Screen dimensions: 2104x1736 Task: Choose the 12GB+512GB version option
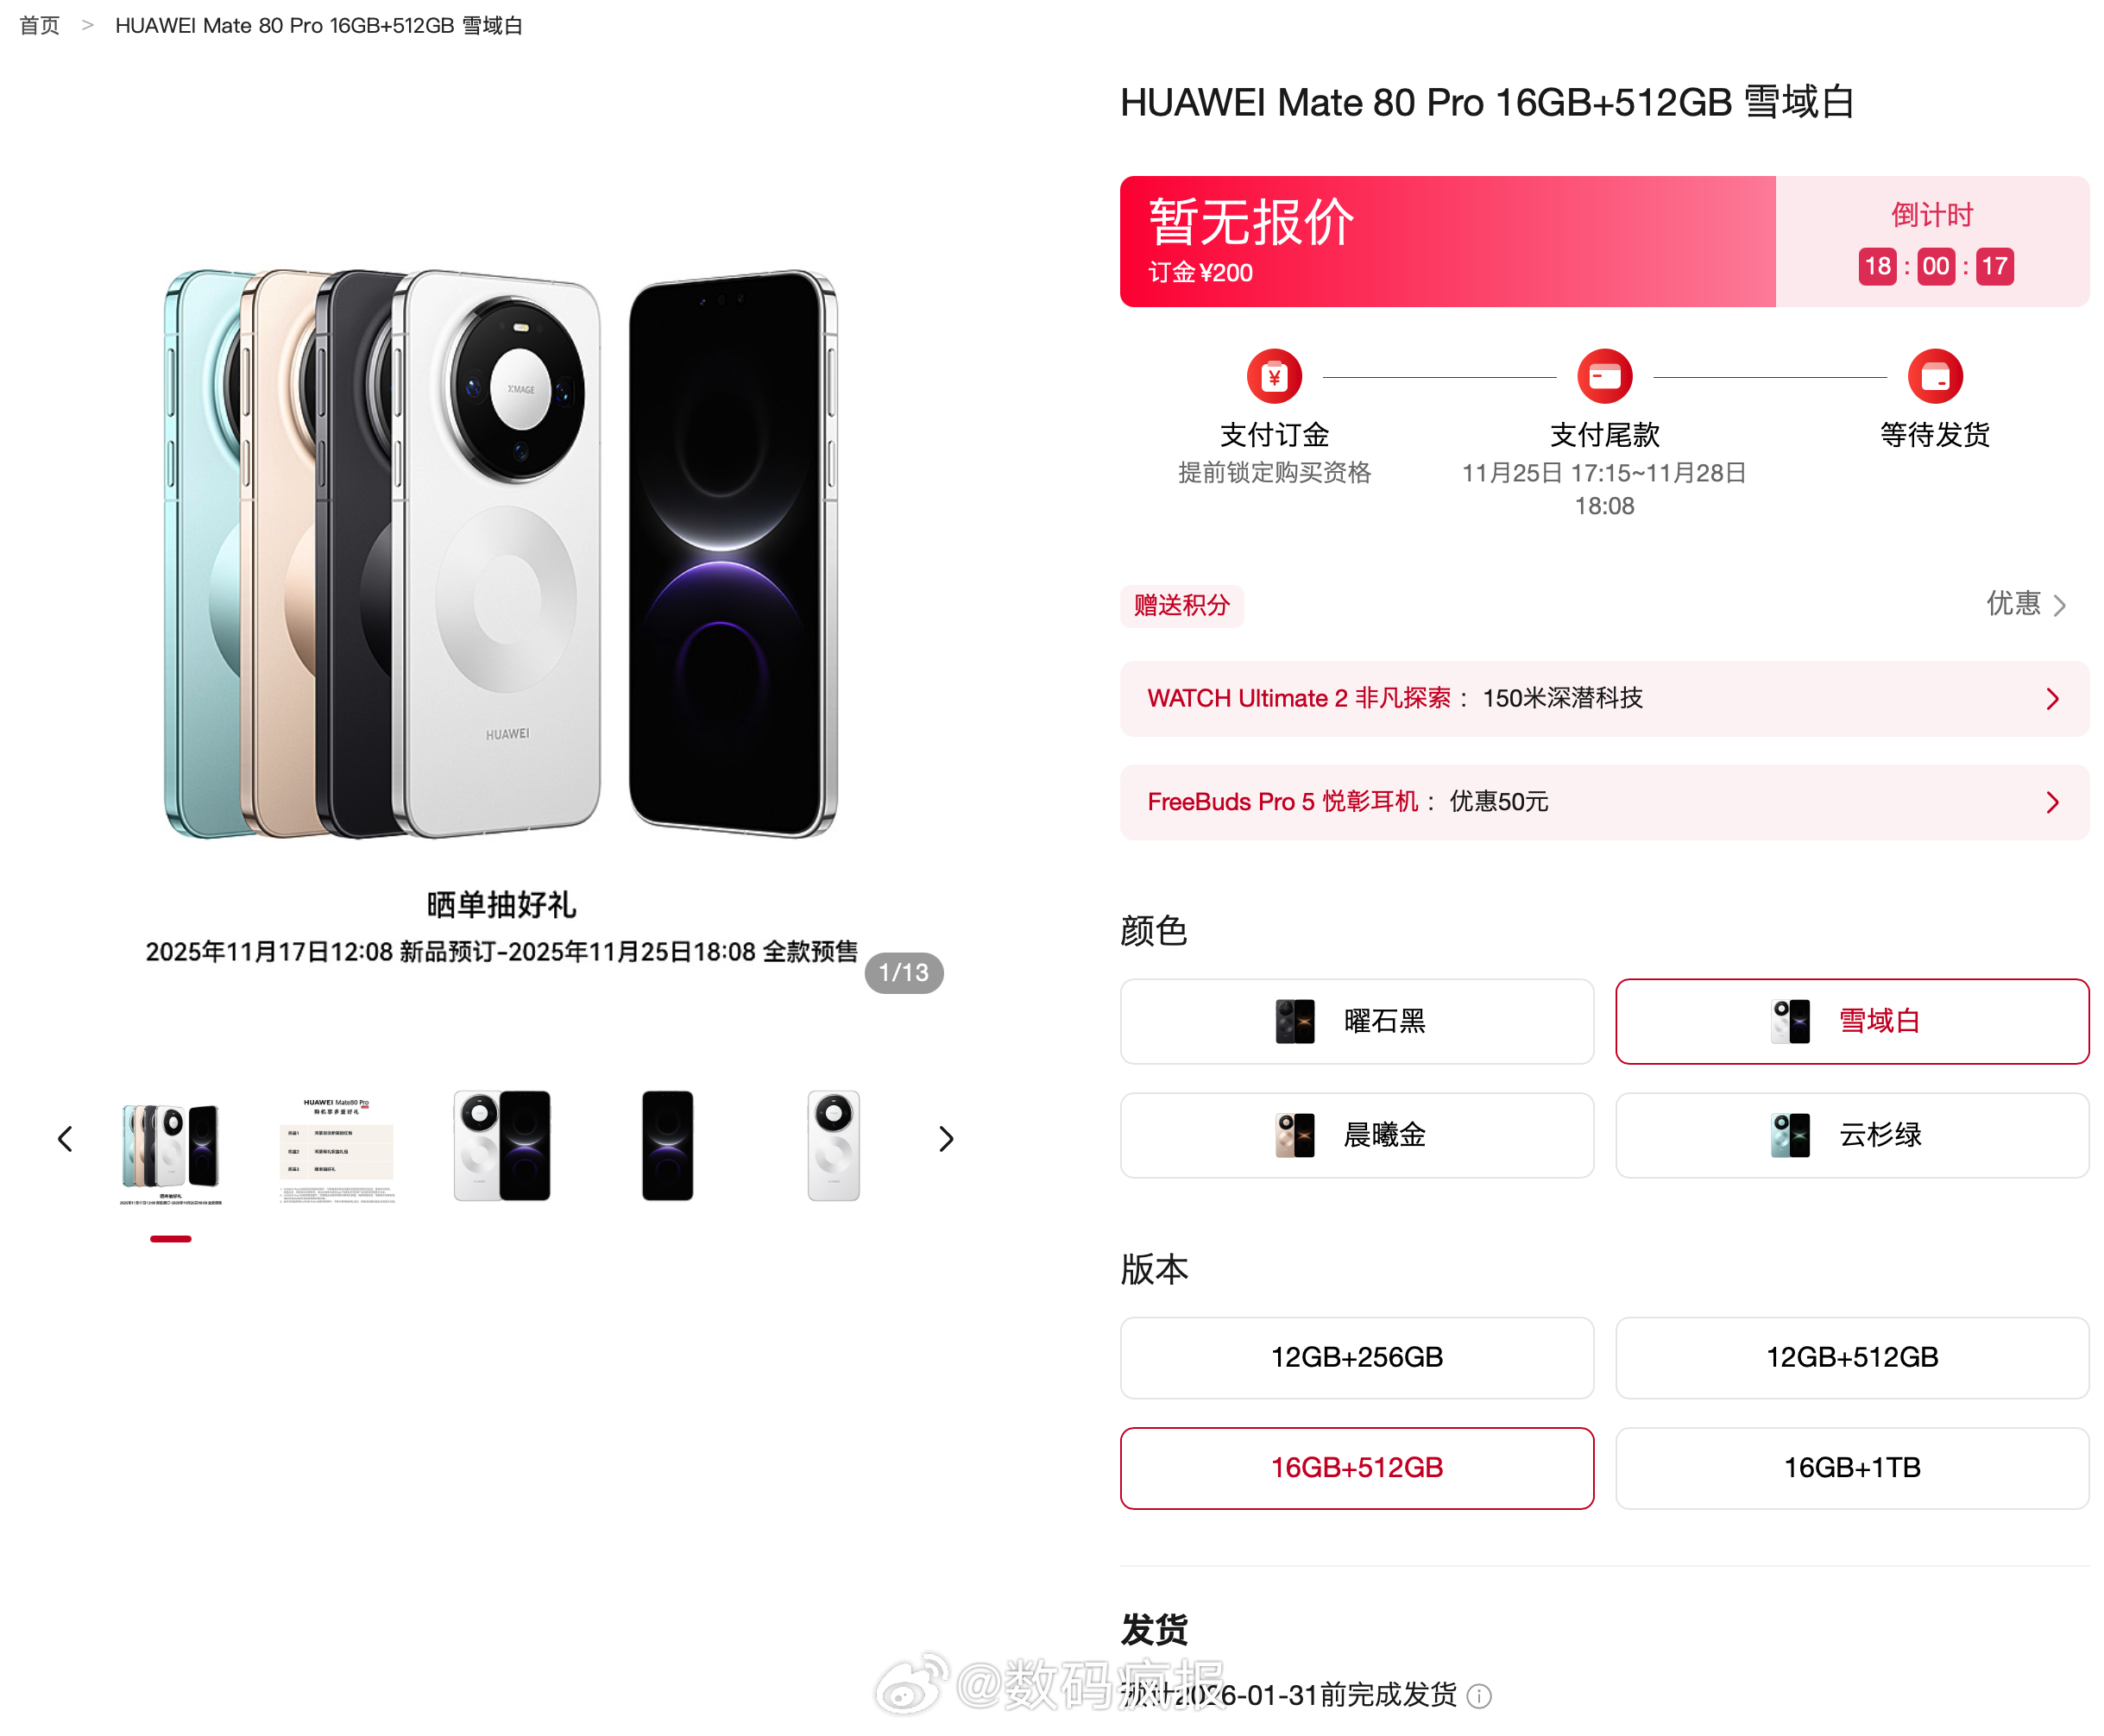1851,1357
